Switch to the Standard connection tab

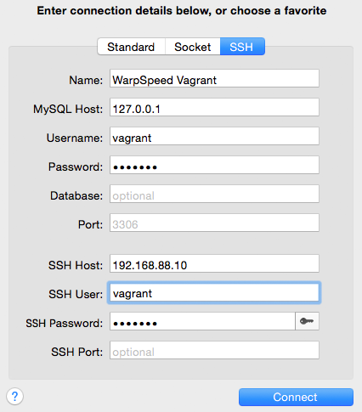pos(131,47)
